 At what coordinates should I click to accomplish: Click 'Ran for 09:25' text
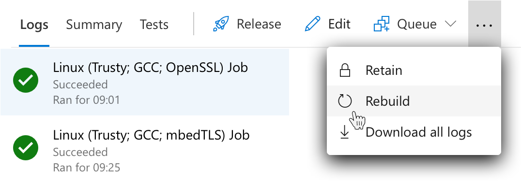86,168
